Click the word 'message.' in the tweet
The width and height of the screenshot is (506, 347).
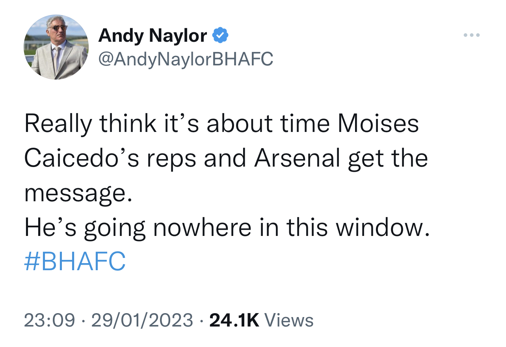[x=78, y=193]
